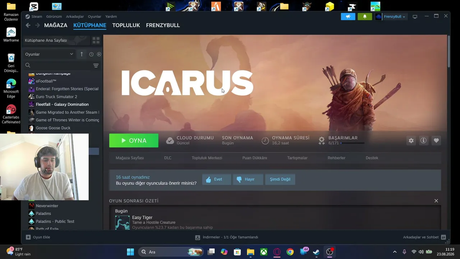Launch ICARUS with the OYNA button
Screen dimensions: 460x259
(134, 141)
